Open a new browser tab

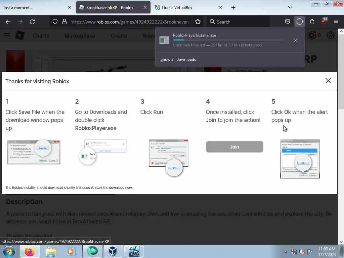tap(233, 8)
